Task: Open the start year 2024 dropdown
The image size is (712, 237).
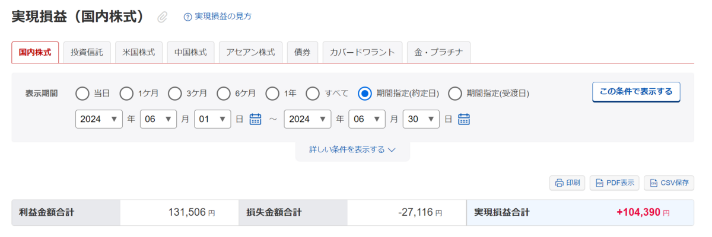Action: click(99, 119)
